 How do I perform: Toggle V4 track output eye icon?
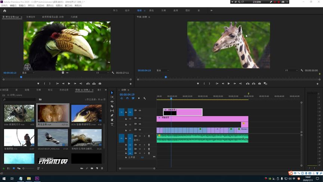coord(140,110)
